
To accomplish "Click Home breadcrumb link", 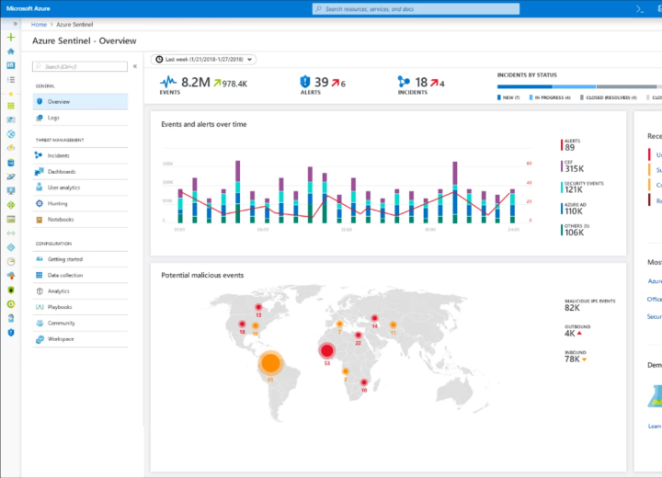I will (x=39, y=25).
